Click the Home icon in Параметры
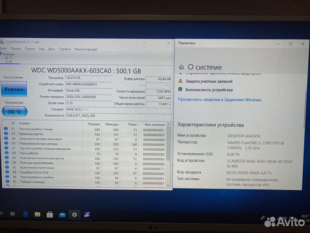 click(181, 67)
